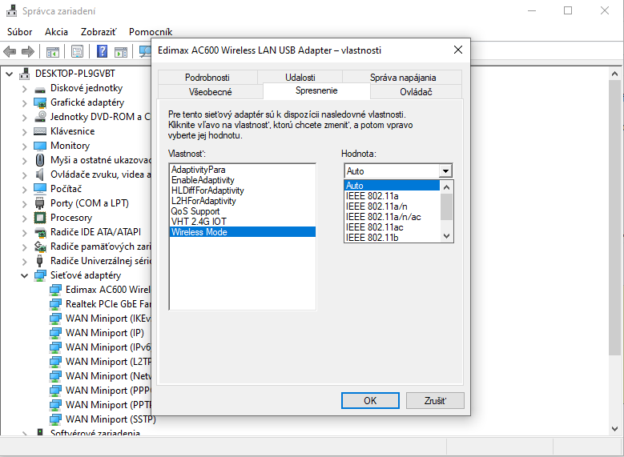Click the show/hide console tree toolbar icon
The image size is (624, 457).
pyautogui.click(x=53, y=52)
